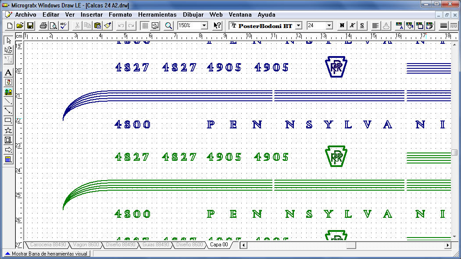Open the Herramientas menu
Viewport: 461px width, 259px height.
tap(157, 14)
